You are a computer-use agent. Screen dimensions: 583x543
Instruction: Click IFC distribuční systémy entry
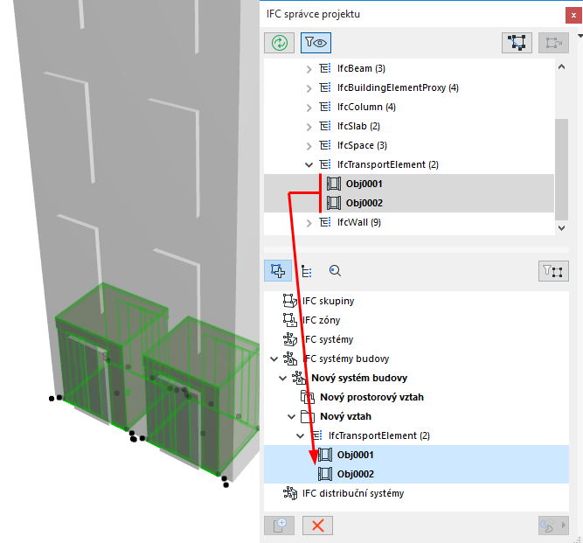click(353, 493)
